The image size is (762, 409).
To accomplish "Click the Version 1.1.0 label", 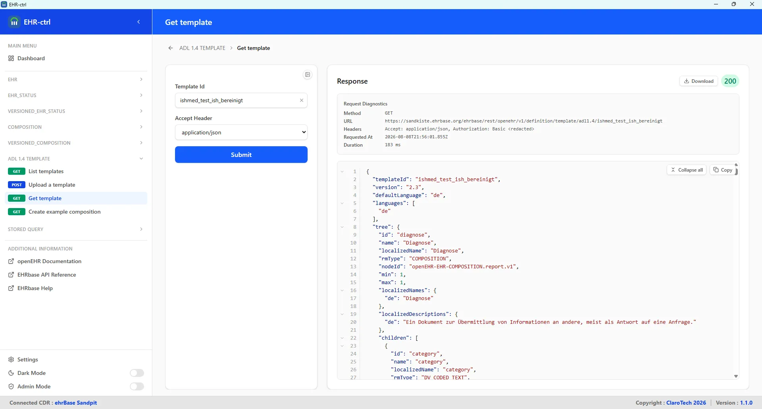I will 734,403.
